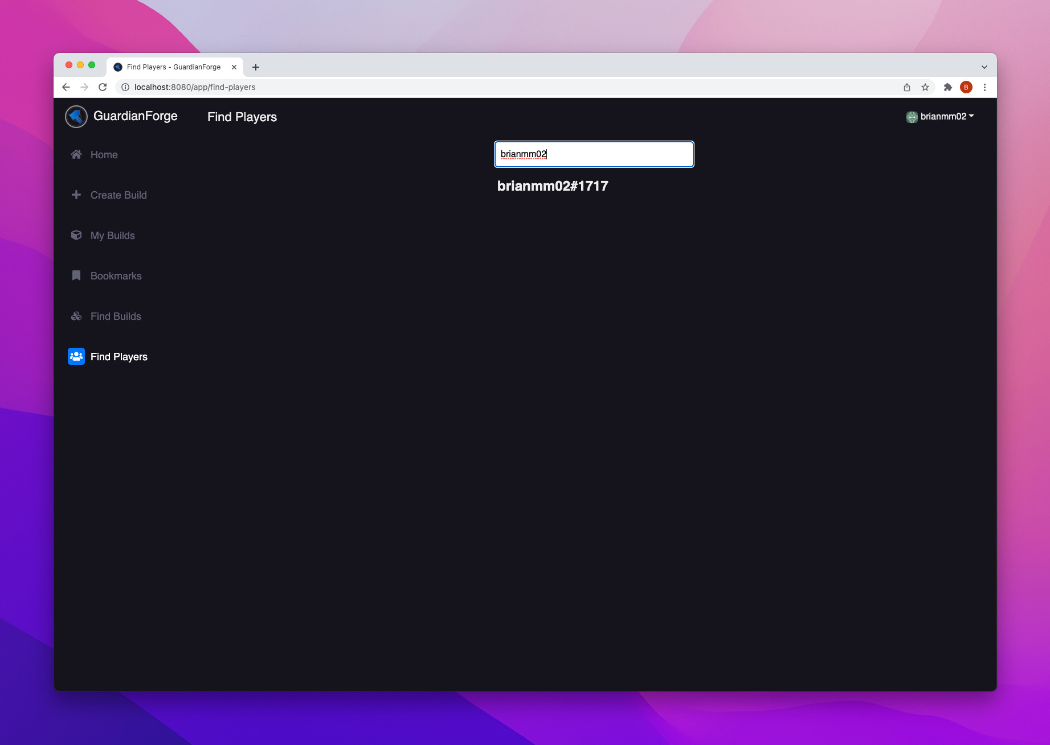The height and width of the screenshot is (745, 1050).
Task: Reload the current page
Action: click(x=103, y=87)
